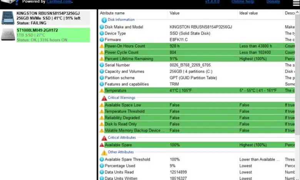Click warning icon beside Power Cycle Count
This screenshot has height=180, width=300.
click(102, 52)
